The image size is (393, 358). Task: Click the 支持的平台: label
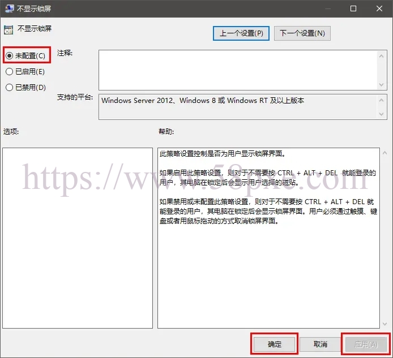[x=75, y=97]
